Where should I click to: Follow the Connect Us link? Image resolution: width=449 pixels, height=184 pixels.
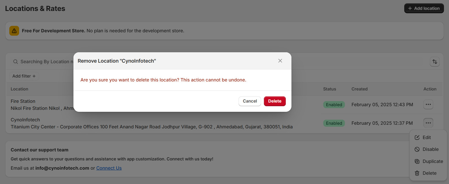pos(109,168)
